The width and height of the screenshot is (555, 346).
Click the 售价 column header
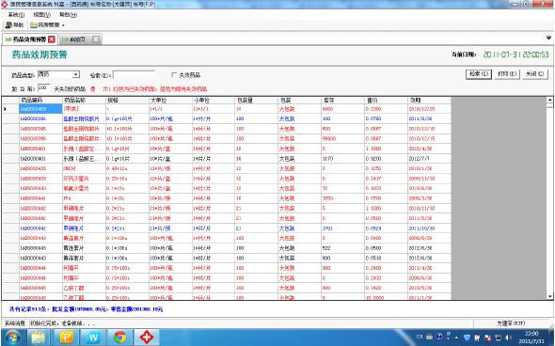pyautogui.click(x=387, y=100)
